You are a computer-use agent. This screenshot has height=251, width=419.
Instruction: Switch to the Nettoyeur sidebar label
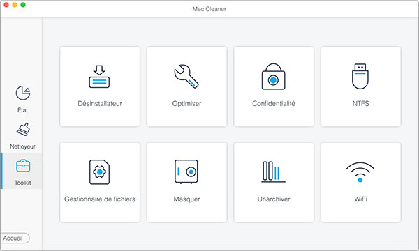(23, 146)
